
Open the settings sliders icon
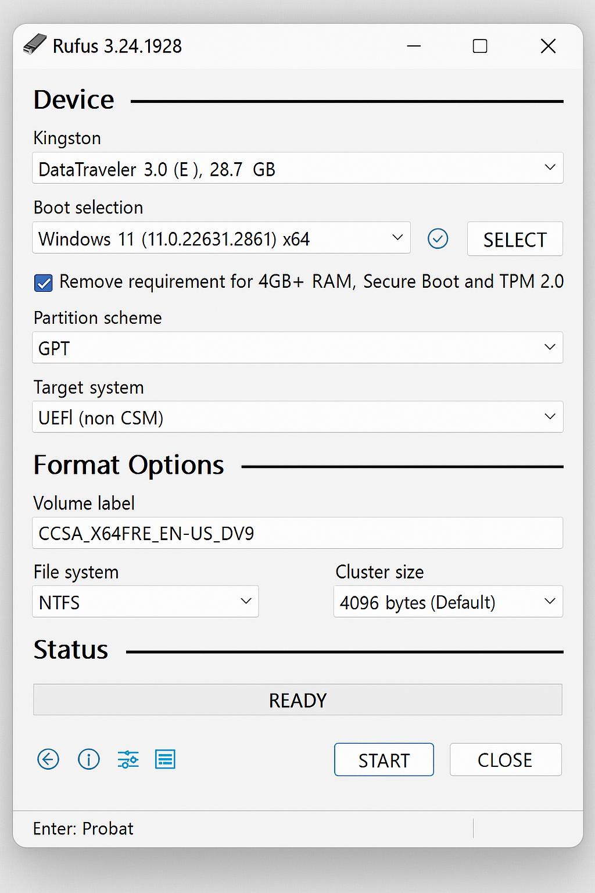(128, 759)
